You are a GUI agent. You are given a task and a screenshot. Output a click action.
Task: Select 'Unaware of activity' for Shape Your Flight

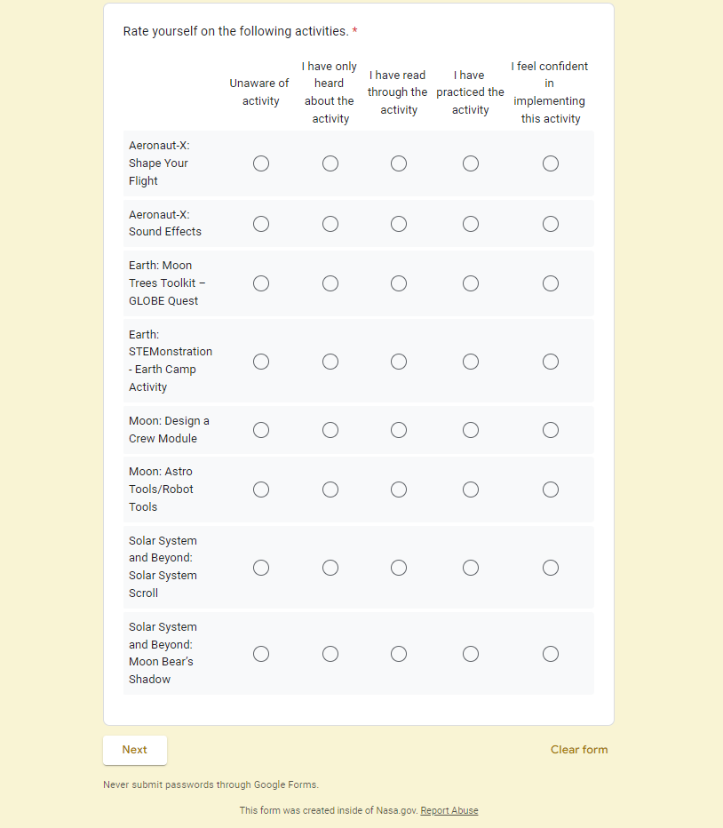pyautogui.click(x=261, y=163)
